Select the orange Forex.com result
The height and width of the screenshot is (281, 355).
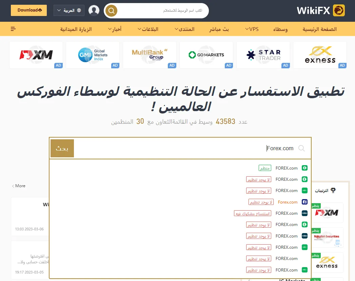pyautogui.click(x=180, y=202)
